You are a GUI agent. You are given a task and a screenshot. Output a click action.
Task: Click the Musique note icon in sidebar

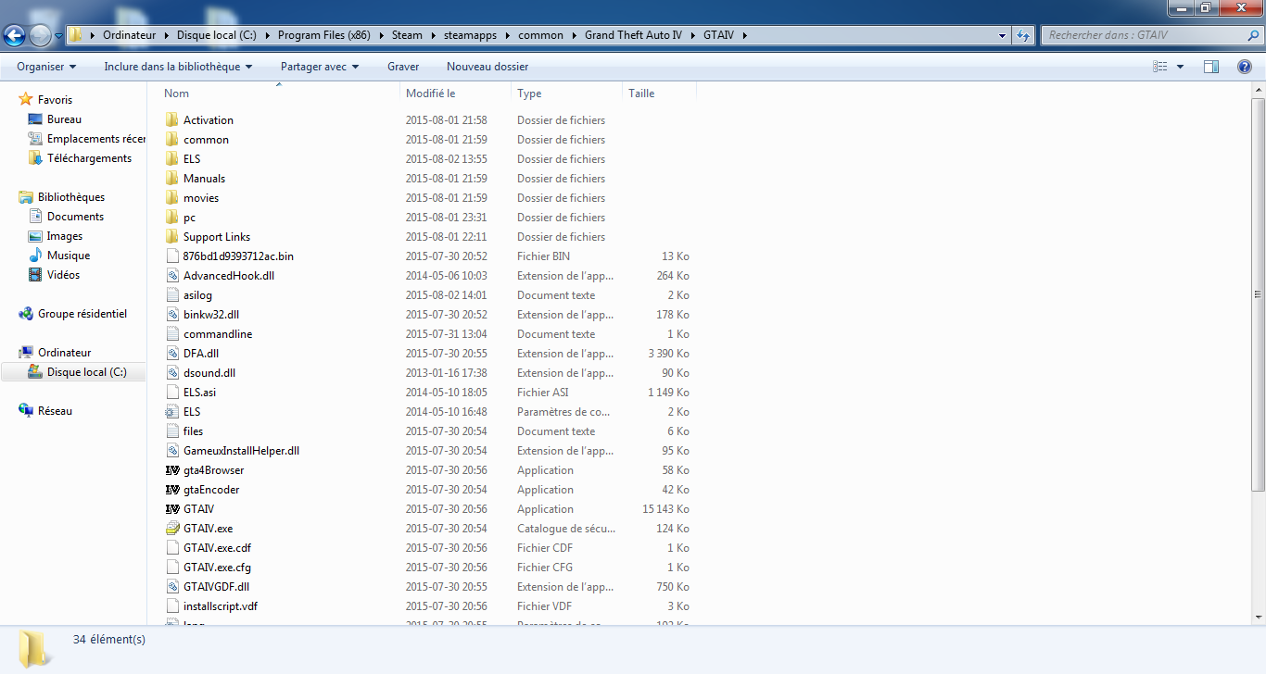(x=35, y=256)
